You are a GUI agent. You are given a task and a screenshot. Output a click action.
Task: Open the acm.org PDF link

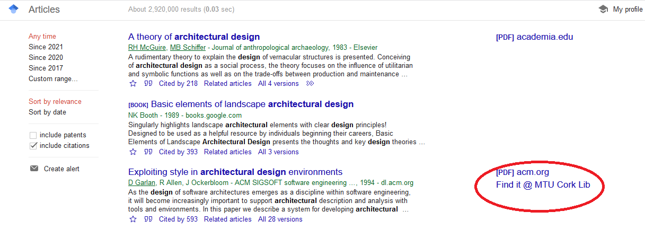coord(523,172)
